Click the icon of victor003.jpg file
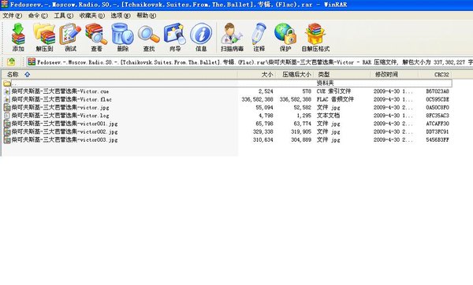 pyautogui.click(x=6, y=140)
